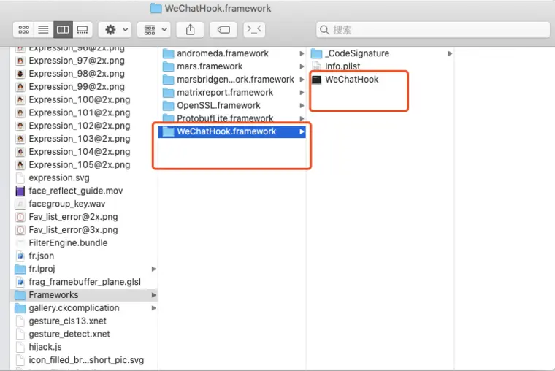Click the fr.json file icon
Image resolution: width=555 pixels, height=371 pixels.
[x=20, y=256]
